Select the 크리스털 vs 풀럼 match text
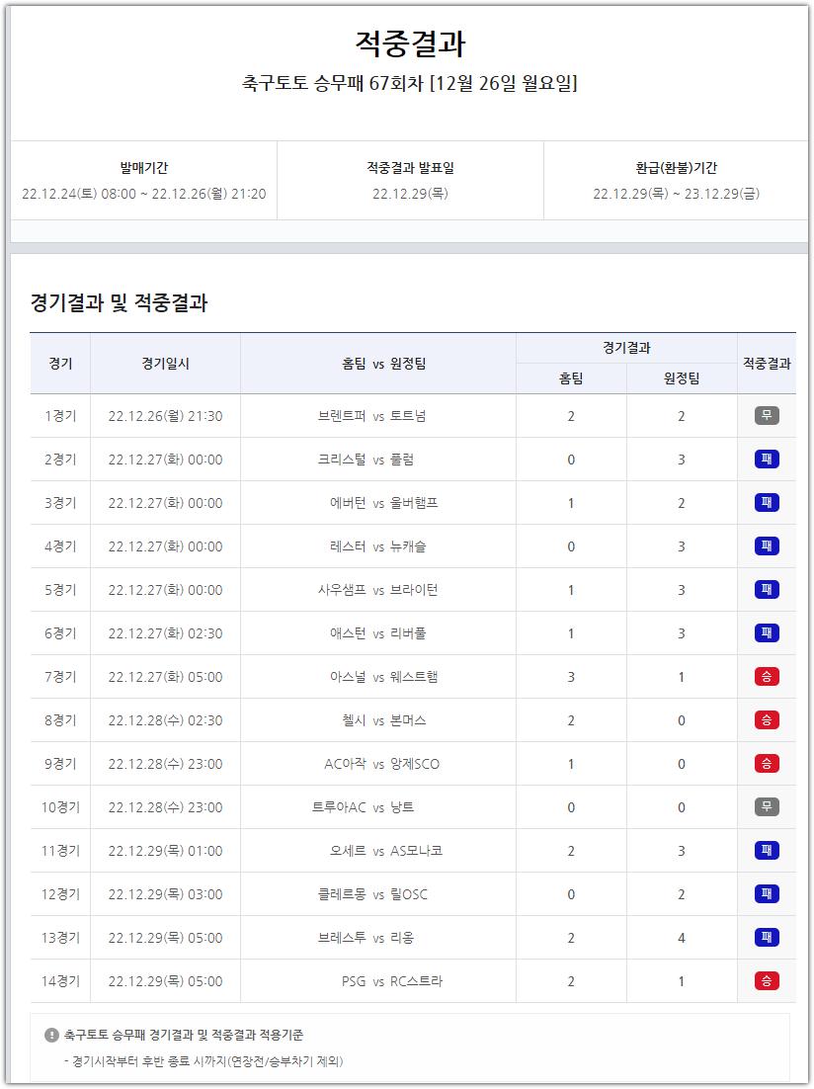Screen dimensions: 814x1089 [x=366, y=460]
